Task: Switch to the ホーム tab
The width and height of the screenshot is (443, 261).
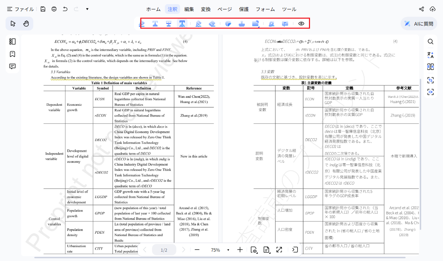Action: click(153, 9)
